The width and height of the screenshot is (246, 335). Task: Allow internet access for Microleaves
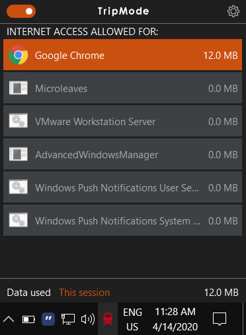pos(122,88)
